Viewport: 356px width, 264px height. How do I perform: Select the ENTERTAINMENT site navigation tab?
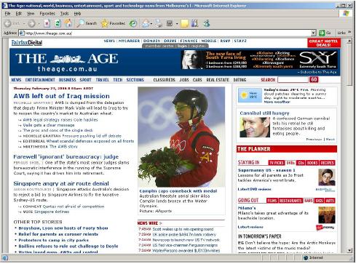coord(40,80)
